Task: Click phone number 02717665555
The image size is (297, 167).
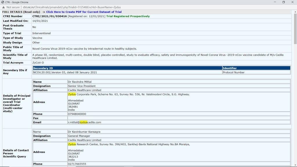Action: pos(77,164)
